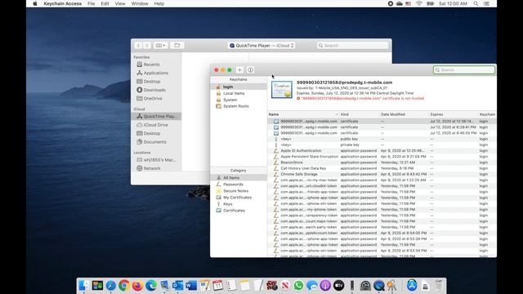Select Call History User Data Key
This screenshot has height=294, width=523.
pos(382,168)
